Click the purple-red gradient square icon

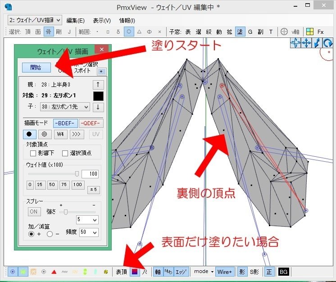coord(135,272)
